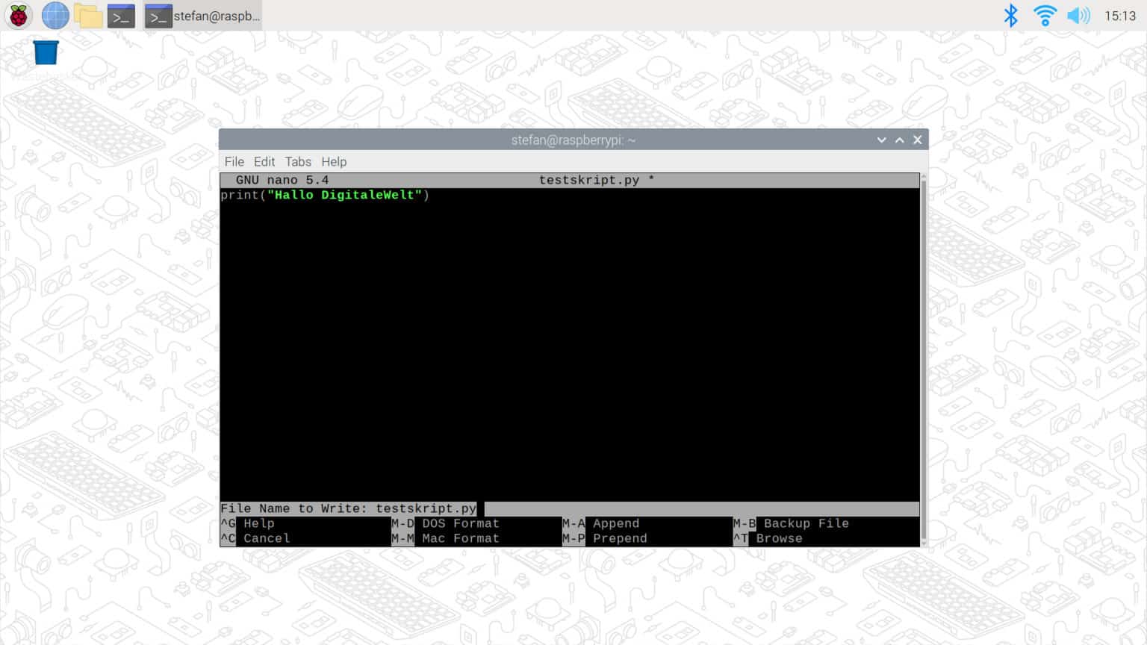Click the window shade chevron on the titlebar
The width and height of the screenshot is (1147, 645).
pos(881,140)
